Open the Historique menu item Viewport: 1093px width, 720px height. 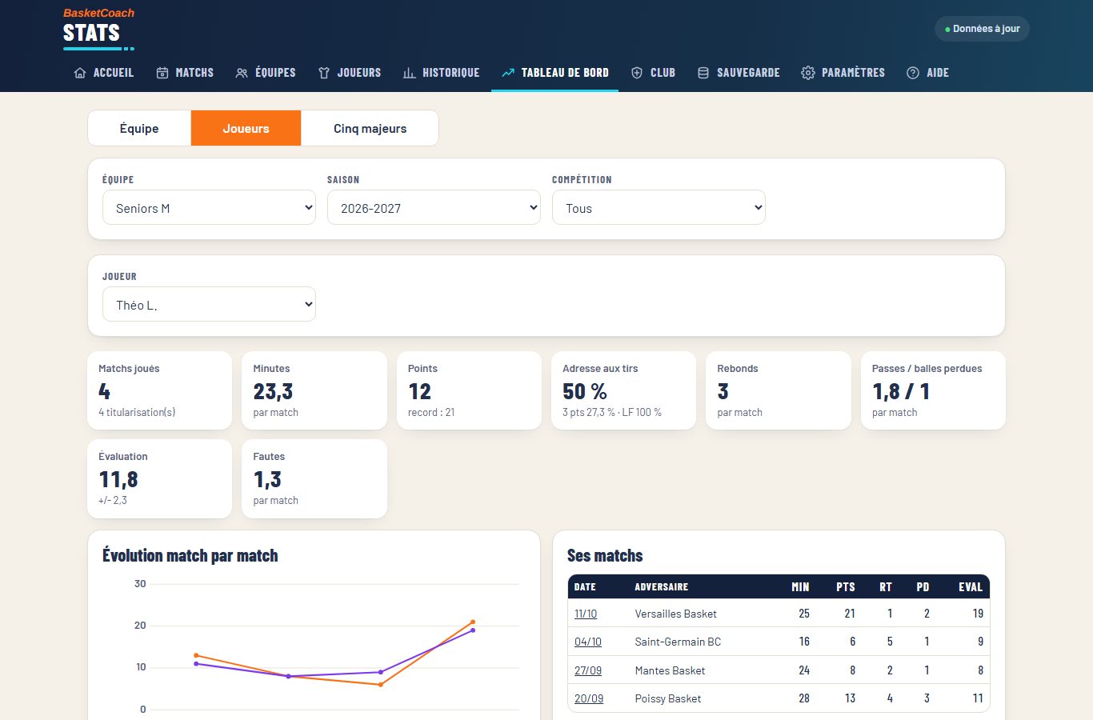coord(441,73)
